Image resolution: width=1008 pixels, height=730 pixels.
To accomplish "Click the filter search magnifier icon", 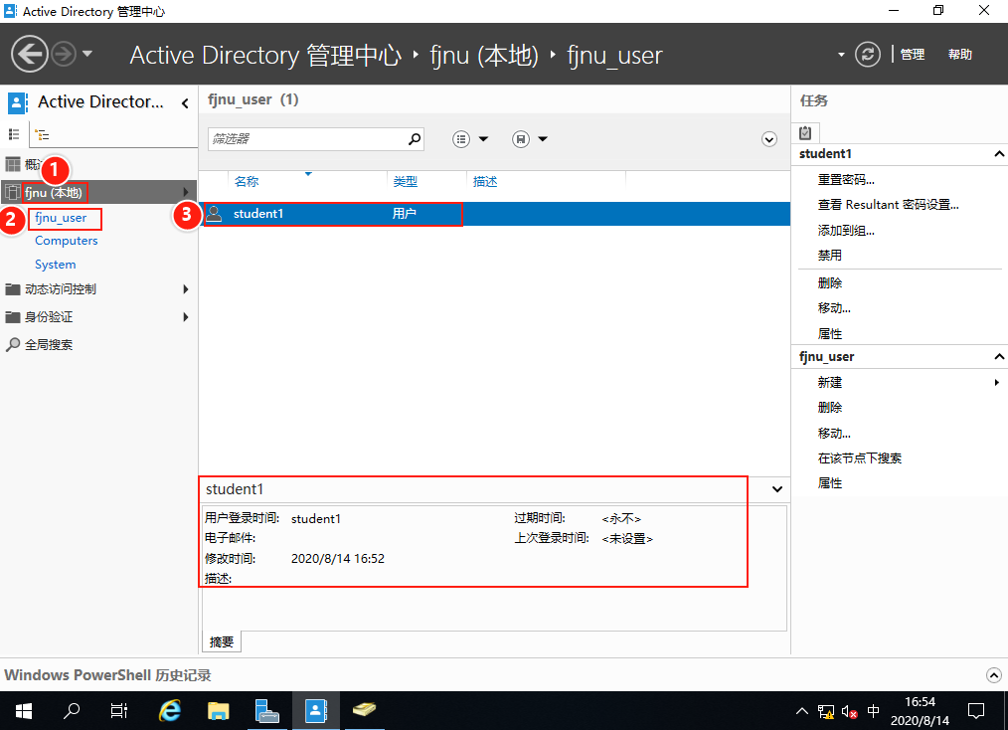I will tap(415, 139).
